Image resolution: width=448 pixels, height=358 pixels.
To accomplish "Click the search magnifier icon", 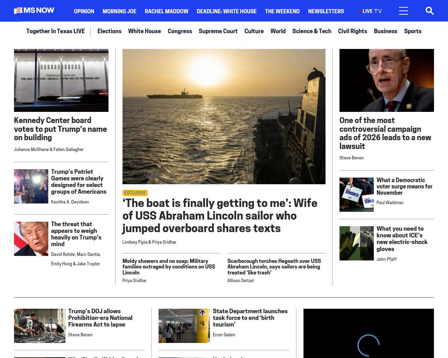I will coord(429,11).
